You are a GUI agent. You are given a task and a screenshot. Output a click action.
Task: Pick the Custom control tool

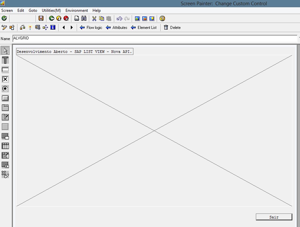[5, 165]
